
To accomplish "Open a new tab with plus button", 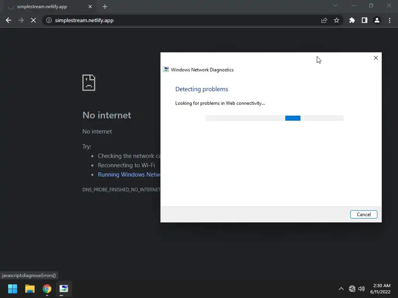I will pyautogui.click(x=105, y=7).
